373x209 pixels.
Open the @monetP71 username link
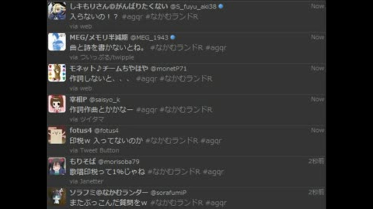[x=169, y=69]
